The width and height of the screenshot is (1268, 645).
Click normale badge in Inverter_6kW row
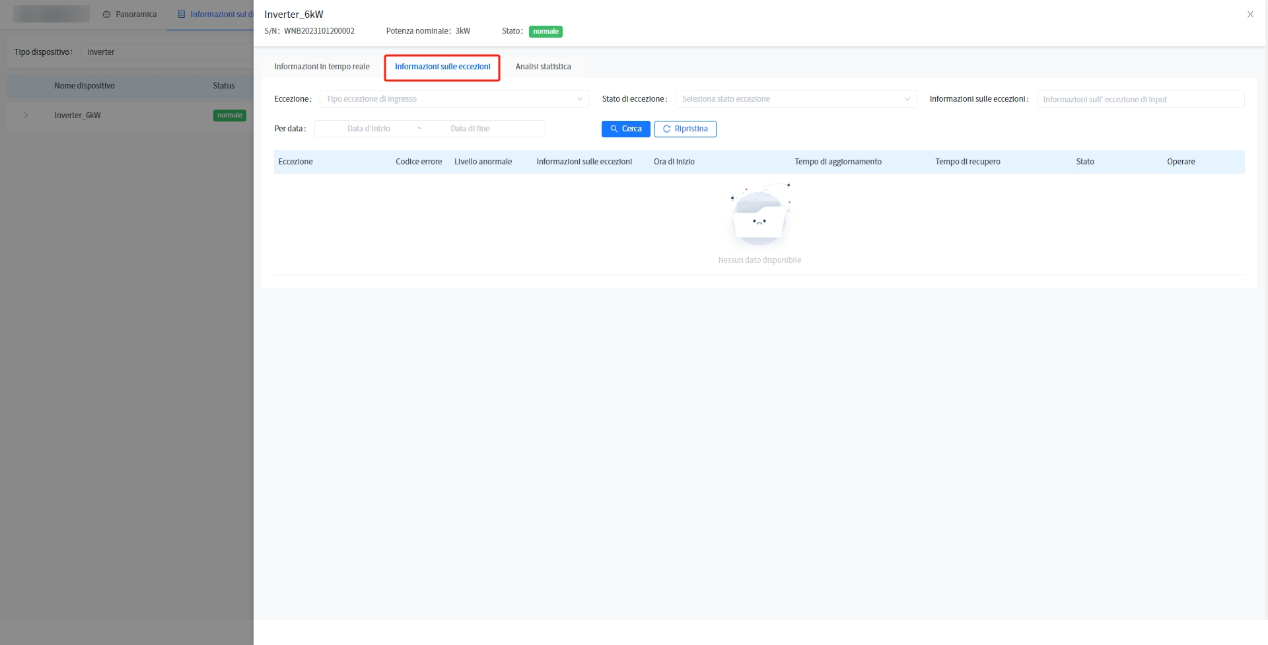(229, 116)
